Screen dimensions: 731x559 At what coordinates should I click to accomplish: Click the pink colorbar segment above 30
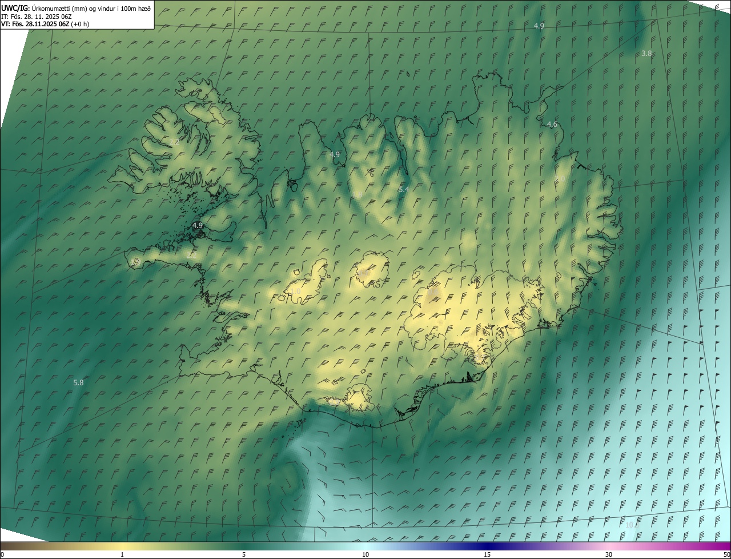point(609,546)
